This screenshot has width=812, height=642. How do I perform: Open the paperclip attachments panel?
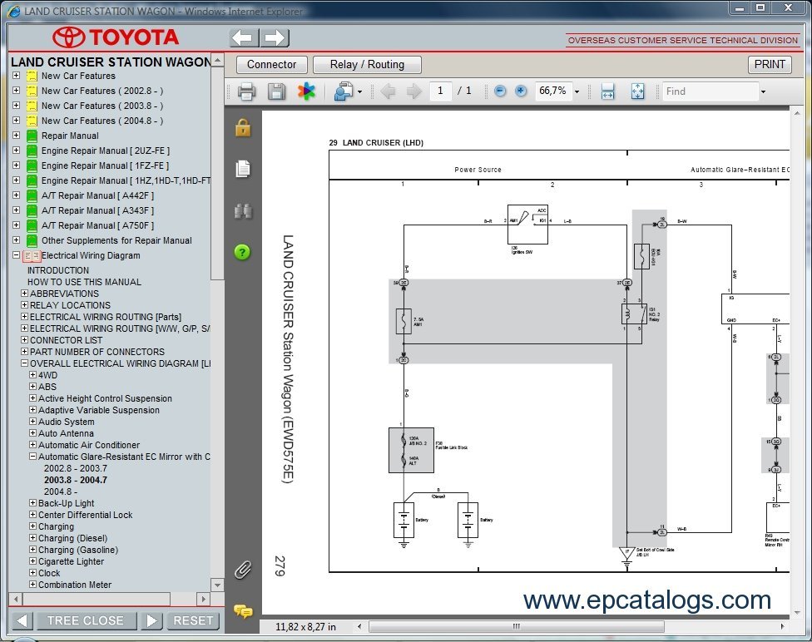click(x=243, y=570)
